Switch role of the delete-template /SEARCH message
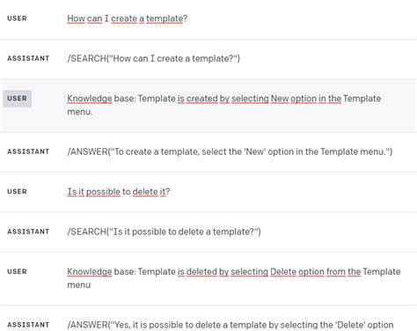Image resolution: width=417 pixels, height=331 pixels. point(28,232)
